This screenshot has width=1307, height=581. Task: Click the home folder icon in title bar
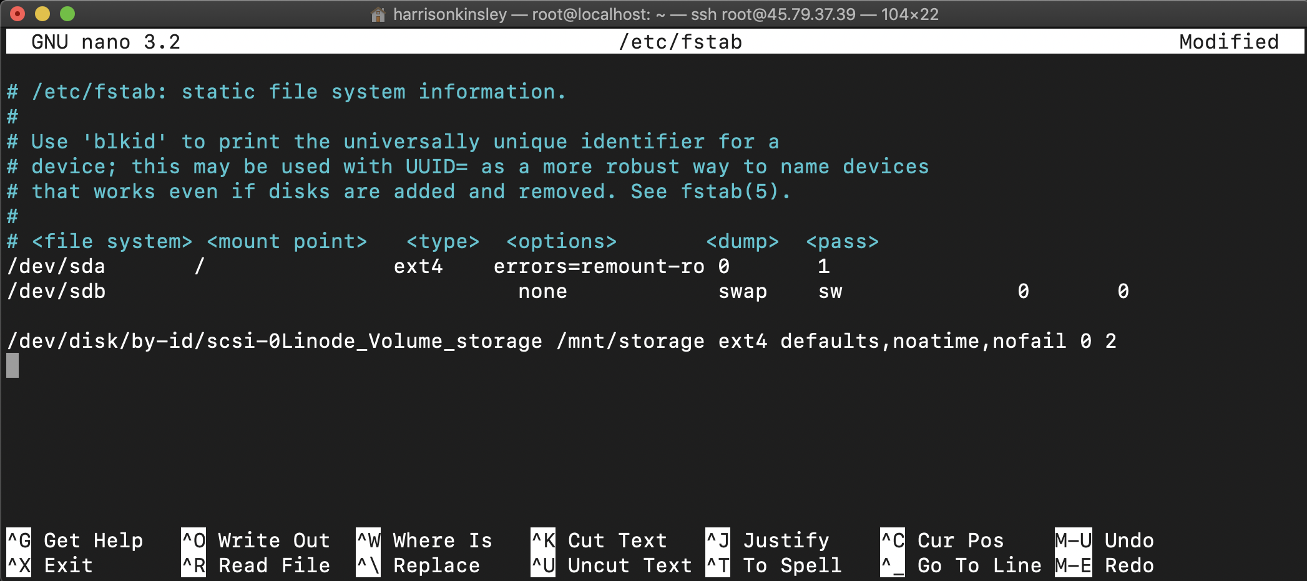[378, 14]
